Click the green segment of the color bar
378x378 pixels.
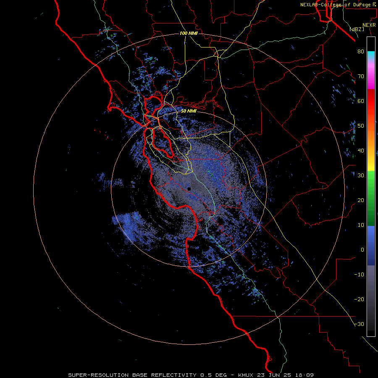371,198
